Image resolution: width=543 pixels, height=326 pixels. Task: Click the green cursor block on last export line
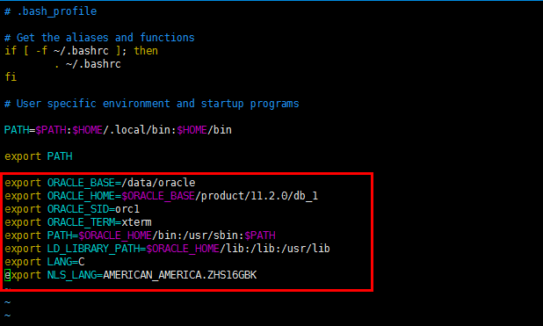click(7, 275)
